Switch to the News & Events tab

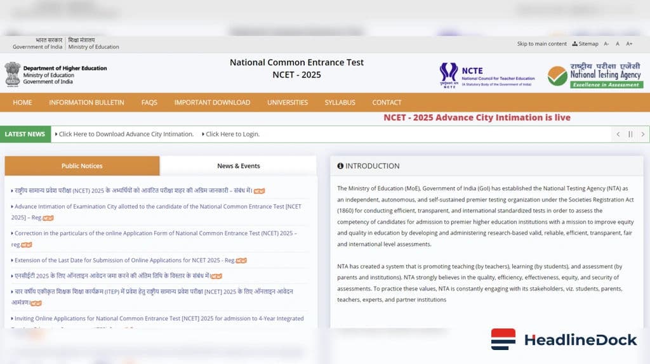point(239,166)
